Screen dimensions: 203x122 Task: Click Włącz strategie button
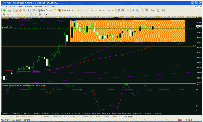[66, 10]
